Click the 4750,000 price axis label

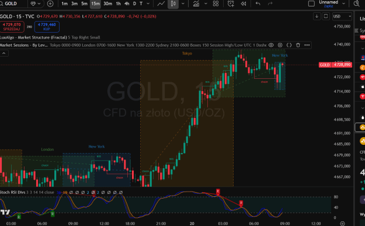click(342, 26)
